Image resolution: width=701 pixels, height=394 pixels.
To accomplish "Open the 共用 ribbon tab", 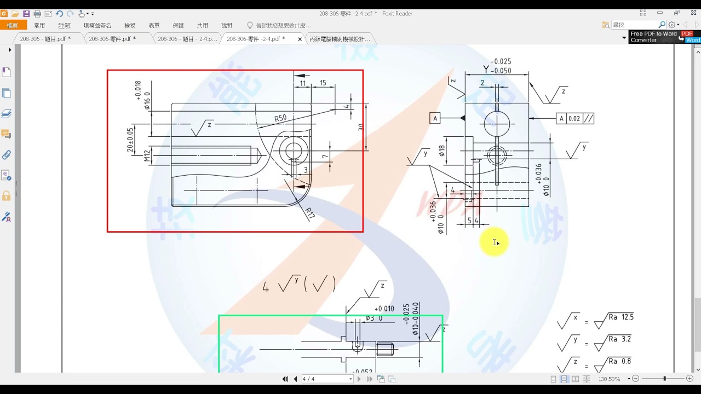I will pyautogui.click(x=203, y=25).
